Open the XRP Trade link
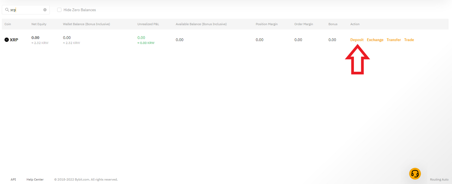This screenshot has height=184, width=452. coord(409,40)
